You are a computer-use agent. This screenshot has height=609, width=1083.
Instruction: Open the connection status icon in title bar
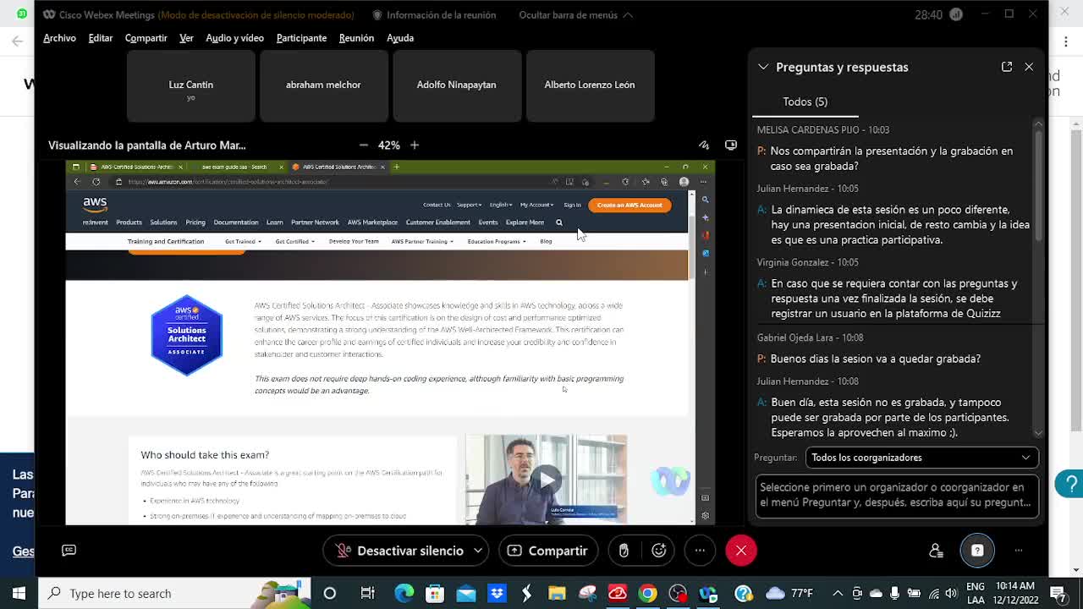[x=957, y=14]
